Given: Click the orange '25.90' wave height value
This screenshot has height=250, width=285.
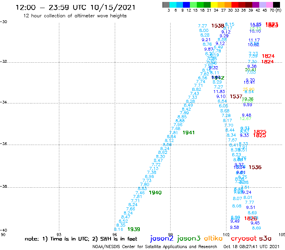Looking at the screenshot, I should [x=248, y=89].
